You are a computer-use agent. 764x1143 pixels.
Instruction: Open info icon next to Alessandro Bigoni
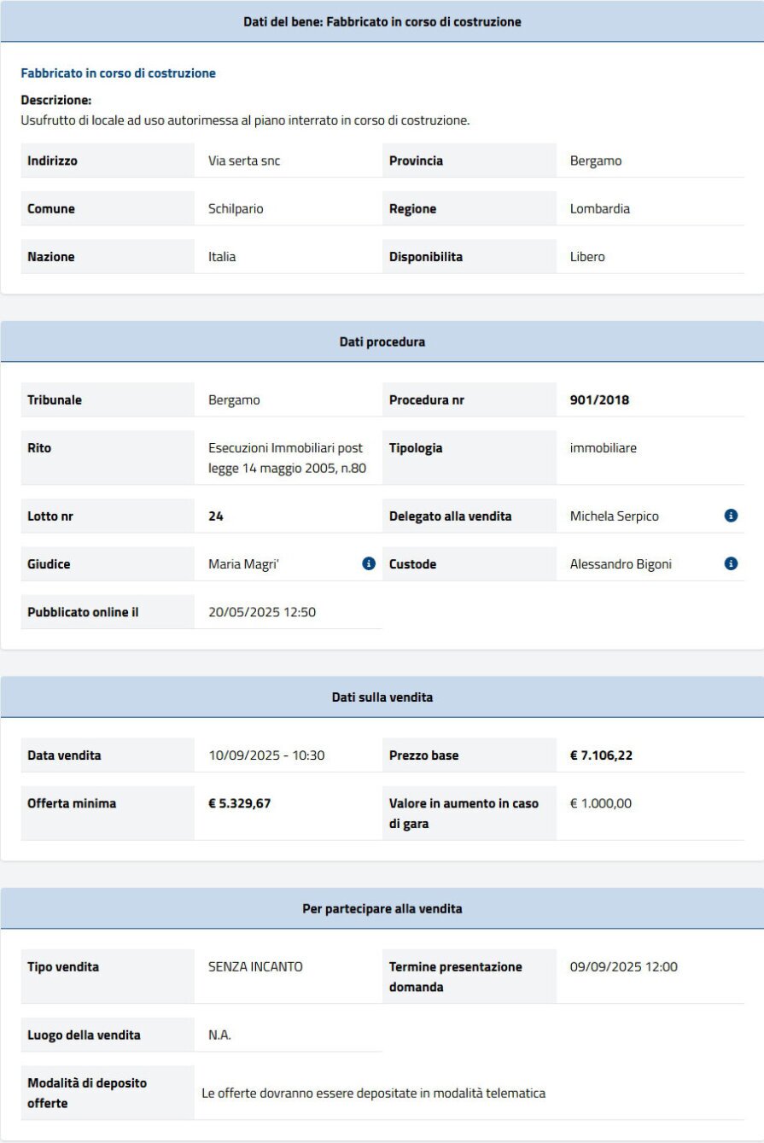731,563
